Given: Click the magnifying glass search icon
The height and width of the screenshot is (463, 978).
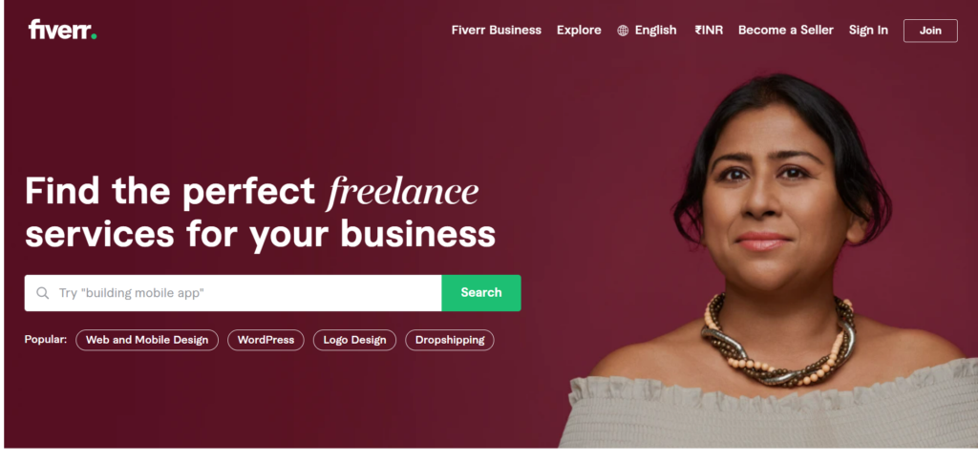Looking at the screenshot, I should click(42, 293).
